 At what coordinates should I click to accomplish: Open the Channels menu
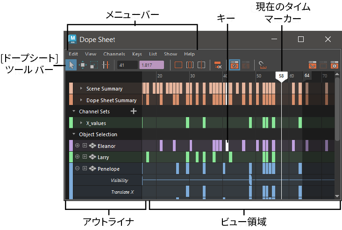(114, 54)
